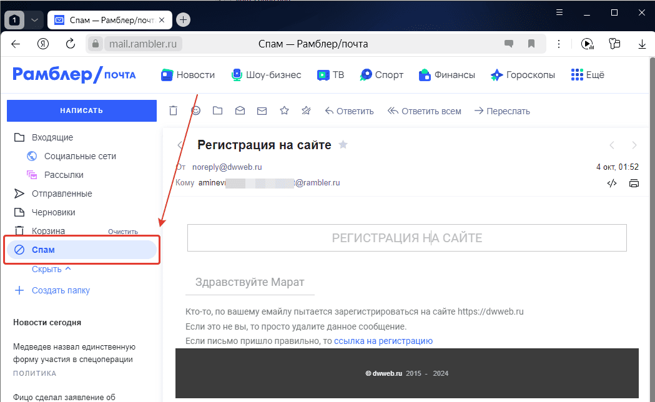
Task: Click the page vertical scrollbar
Action: click(652, 229)
